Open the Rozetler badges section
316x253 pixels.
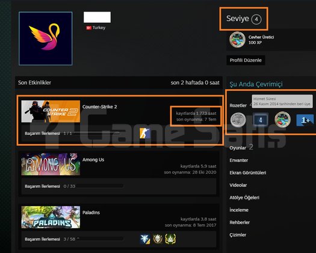(x=238, y=105)
